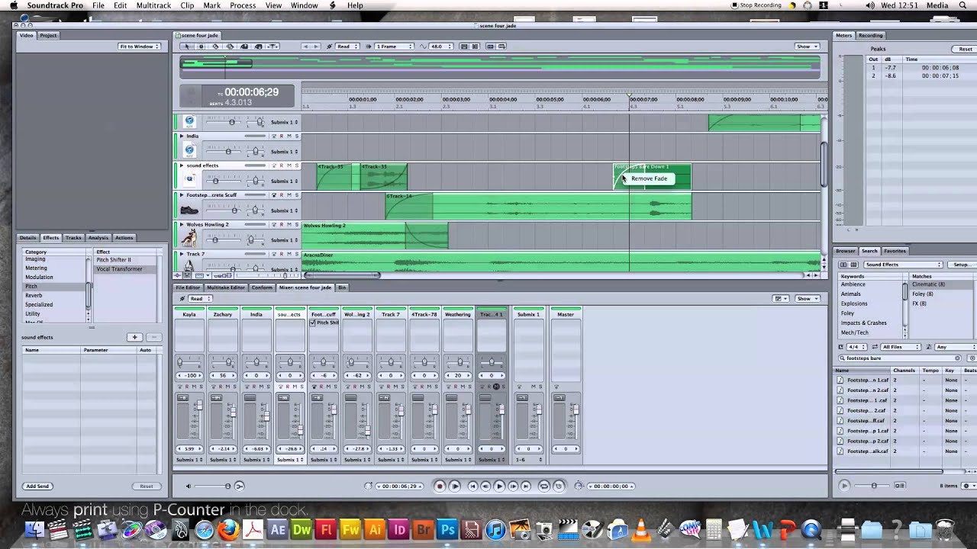
Task: Click the Wolves Howling 2 track icon
Action: pos(189,239)
